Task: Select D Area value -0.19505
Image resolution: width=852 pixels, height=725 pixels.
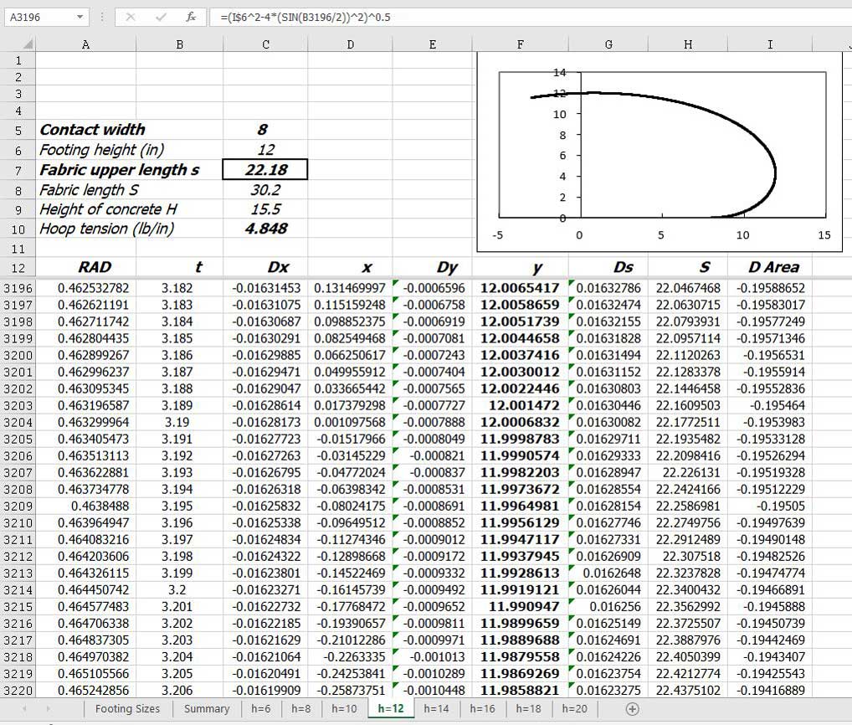Action: (x=770, y=506)
